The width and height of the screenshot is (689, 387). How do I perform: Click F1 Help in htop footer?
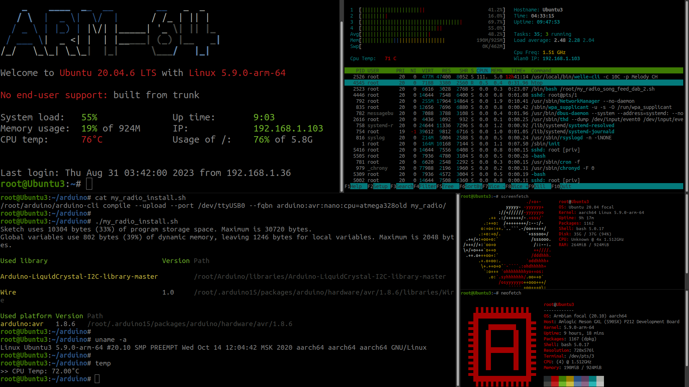pyautogui.click(x=356, y=186)
